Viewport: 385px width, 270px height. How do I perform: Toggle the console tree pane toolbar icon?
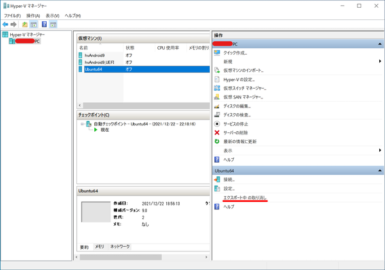click(x=33, y=24)
